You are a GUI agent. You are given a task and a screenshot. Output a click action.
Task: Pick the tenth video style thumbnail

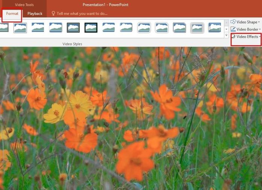(x=162, y=28)
